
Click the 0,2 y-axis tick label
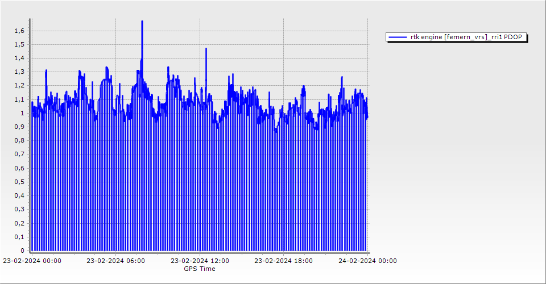pyautogui.click(x=21, y=223)
